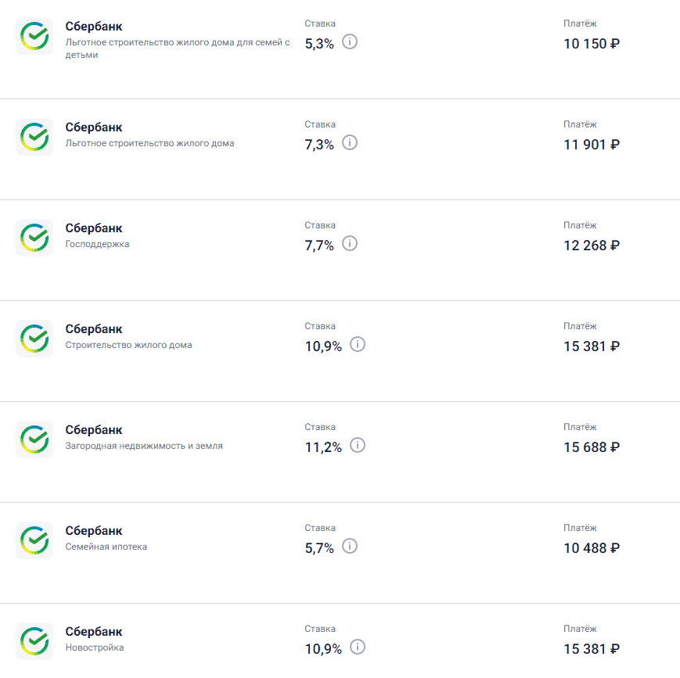Click Sberbank logo in Семейная ипотека row
The height and width of the screenshot is (678, 680).
tap(34, 540)
